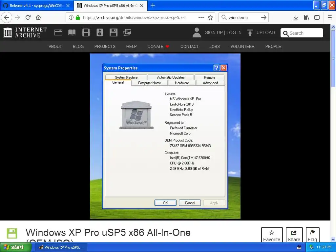The height and width of the screenshot is (252, 336).
Task: Show site information icon in address bar
Action: tap(71, 17)
